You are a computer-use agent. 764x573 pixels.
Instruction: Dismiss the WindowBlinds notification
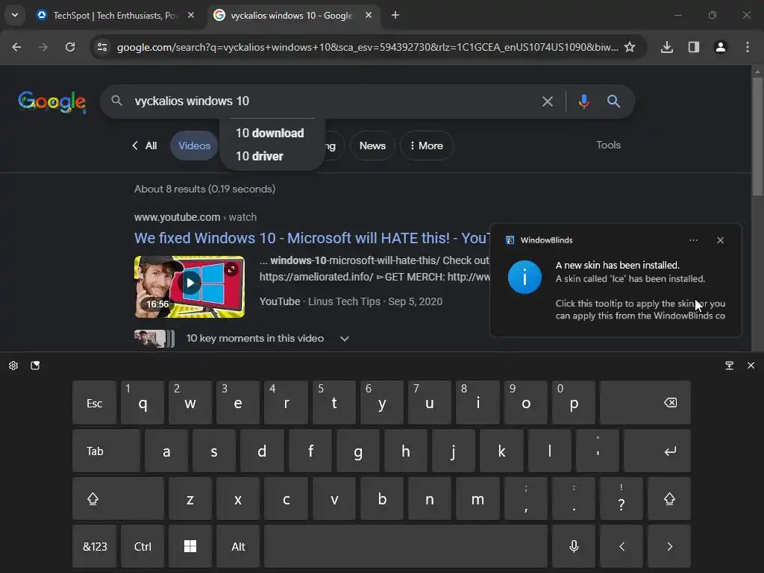click(720, 240)
